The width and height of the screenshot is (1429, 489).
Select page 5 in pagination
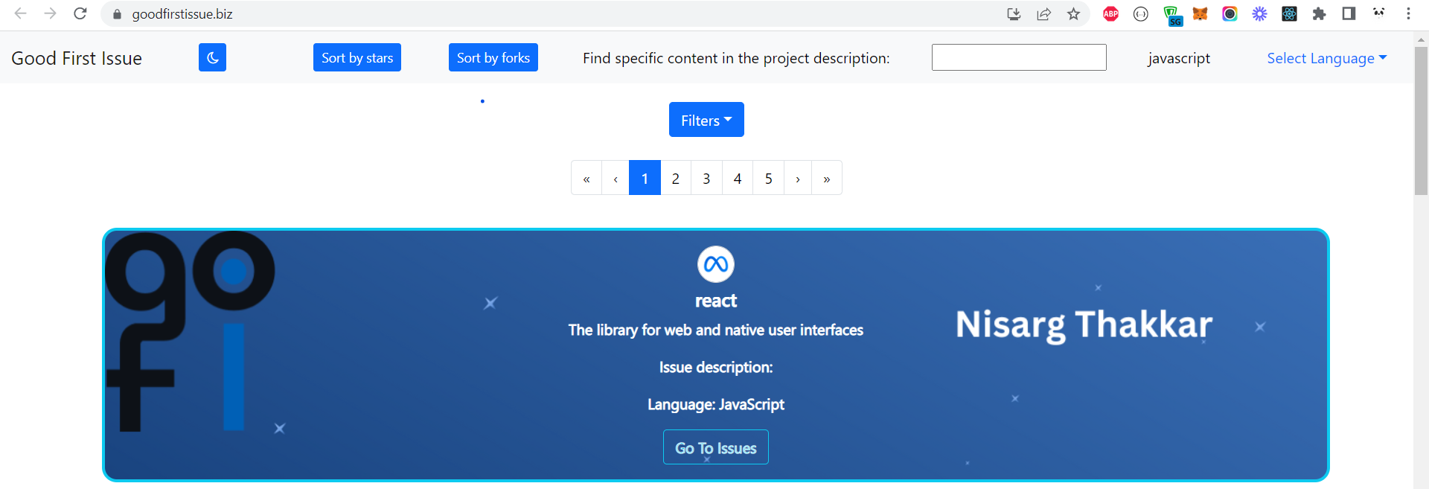769,178
